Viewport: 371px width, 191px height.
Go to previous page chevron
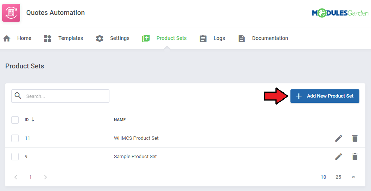click(16, 177)
